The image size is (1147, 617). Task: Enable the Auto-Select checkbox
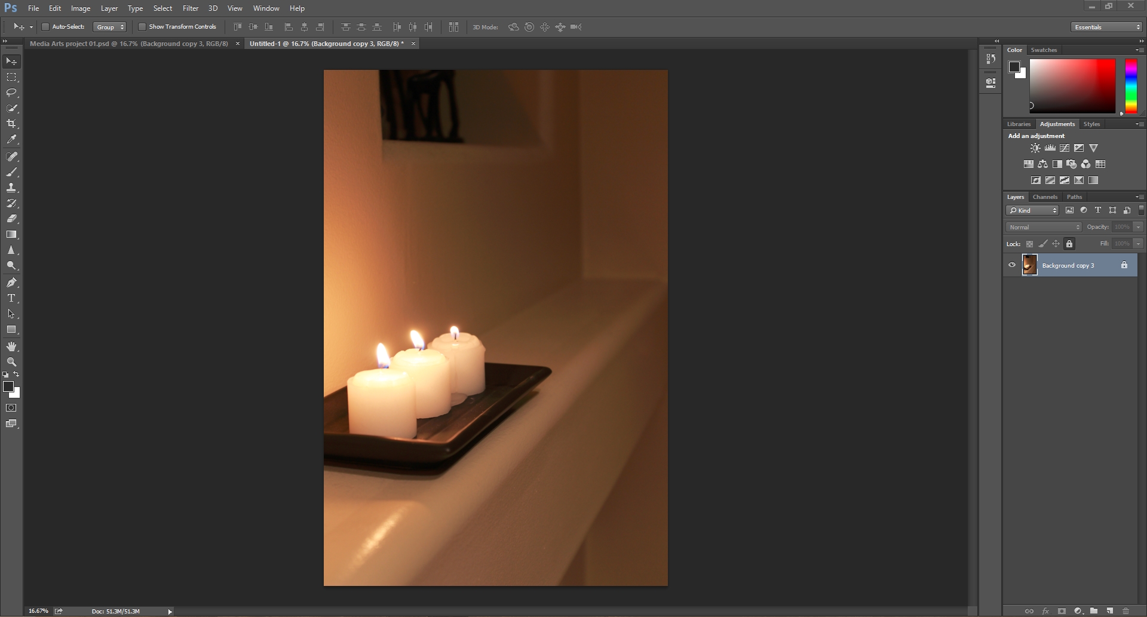pyautogui.click(x=45, y=27)
